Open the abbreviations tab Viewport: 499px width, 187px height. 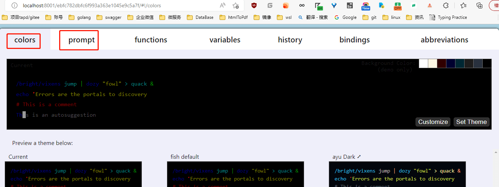(444, 40)
